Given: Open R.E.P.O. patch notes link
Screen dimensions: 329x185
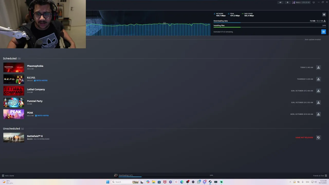Looking at the screenshot, I should point(41,80).
